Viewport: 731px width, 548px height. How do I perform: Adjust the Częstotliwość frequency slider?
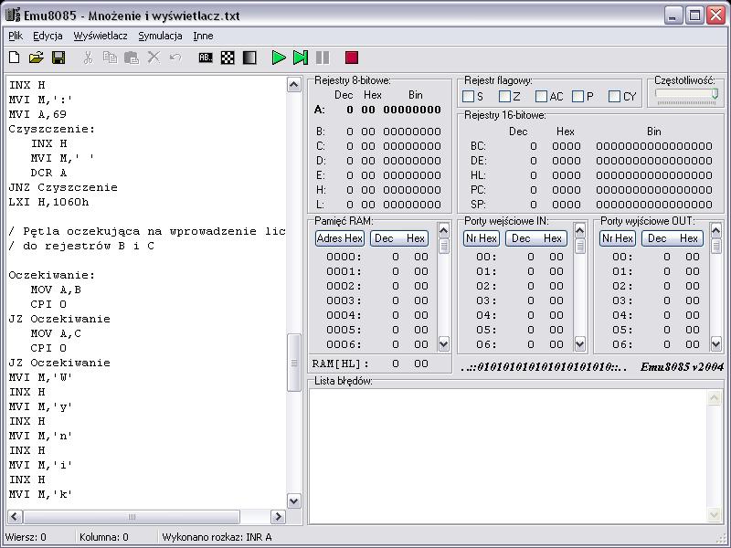714,94
